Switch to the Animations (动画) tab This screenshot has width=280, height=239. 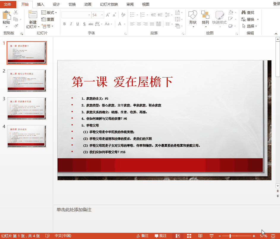[x=88, y=4]
